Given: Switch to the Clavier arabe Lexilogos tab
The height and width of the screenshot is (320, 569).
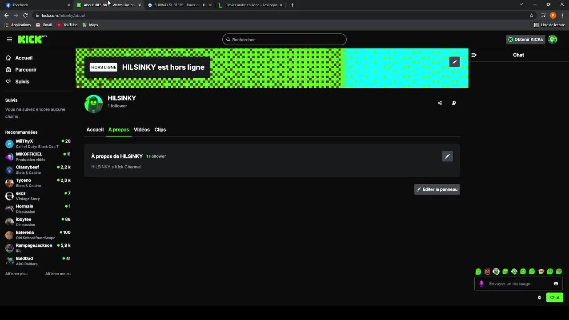Looking at the screenshot, I should pyautogui.click(x=251, y=5).
